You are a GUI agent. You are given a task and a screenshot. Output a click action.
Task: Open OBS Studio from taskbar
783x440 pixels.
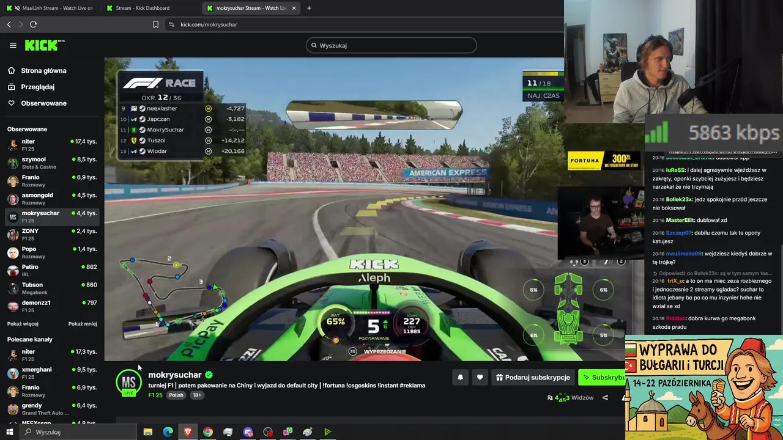coord(268,432)
